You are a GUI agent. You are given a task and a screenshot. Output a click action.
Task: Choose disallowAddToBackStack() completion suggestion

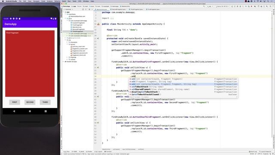[183, 92]
